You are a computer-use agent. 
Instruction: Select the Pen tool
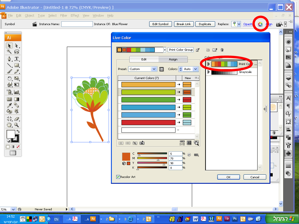tap(9, 59)
